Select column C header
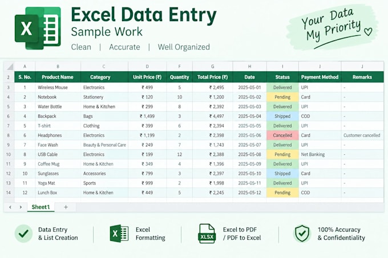 click(x=104, y=67)
